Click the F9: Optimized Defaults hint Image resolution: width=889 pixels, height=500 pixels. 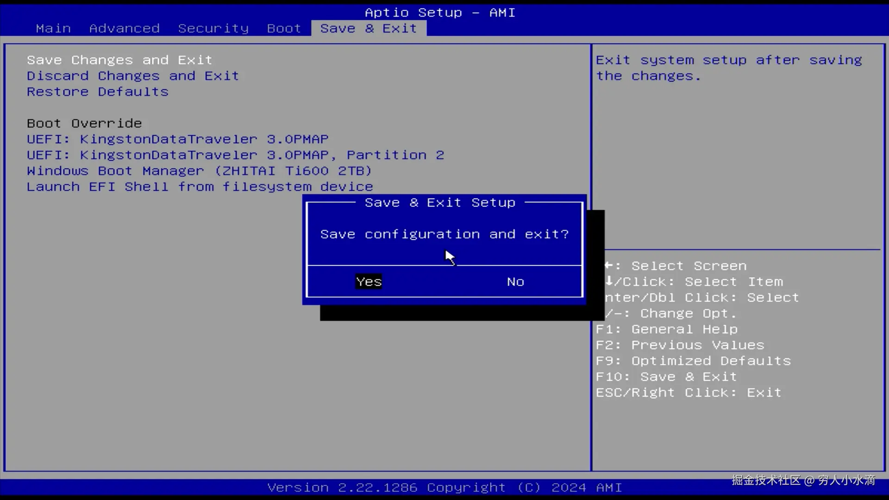tap(693, 361)
